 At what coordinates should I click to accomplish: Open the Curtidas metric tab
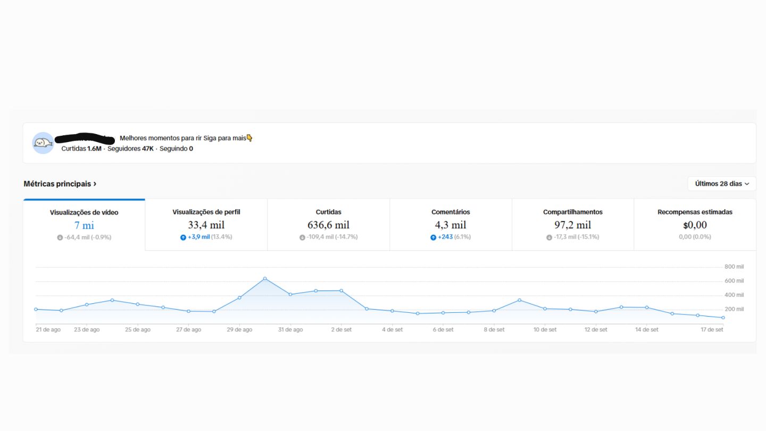point(328,225)
